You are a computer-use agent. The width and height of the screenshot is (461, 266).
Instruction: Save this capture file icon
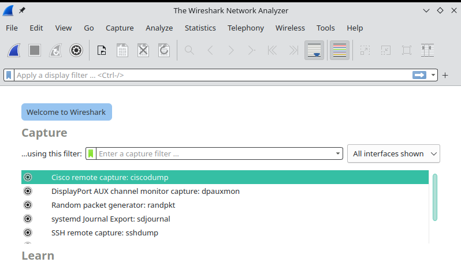[122, 50]
